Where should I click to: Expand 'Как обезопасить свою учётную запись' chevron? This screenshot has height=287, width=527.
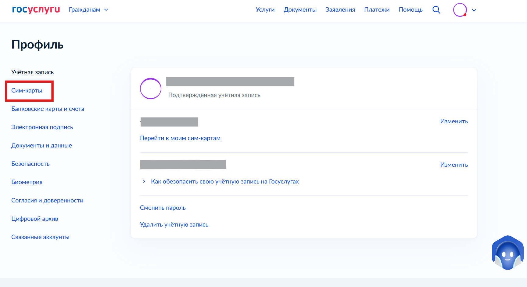coord(144,181)
